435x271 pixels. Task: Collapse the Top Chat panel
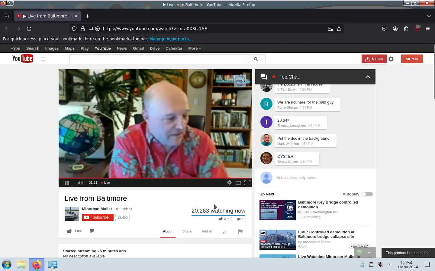pyautogui.click(x=368, y=77)
